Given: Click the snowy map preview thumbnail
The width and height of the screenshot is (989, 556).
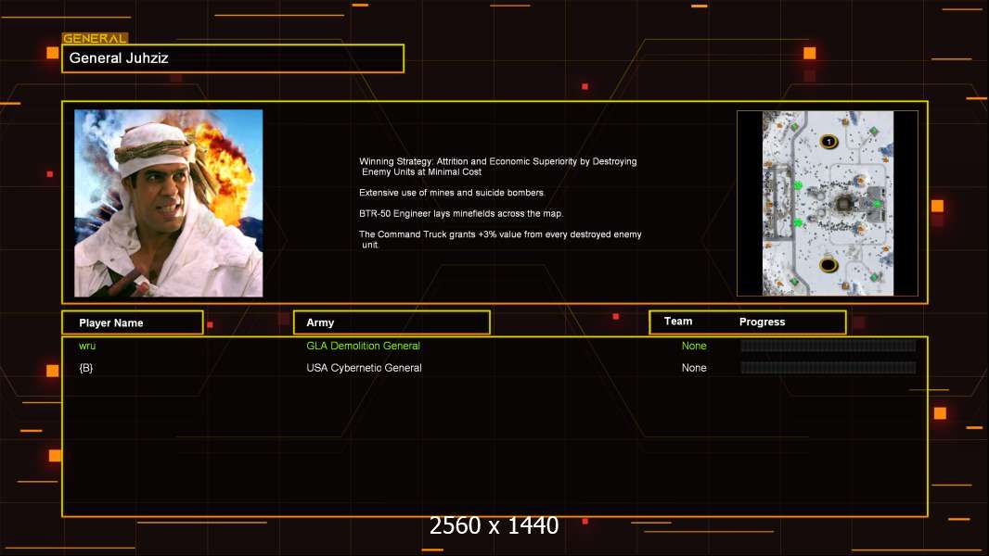Looking at the screenshot, I should (828, 203).
